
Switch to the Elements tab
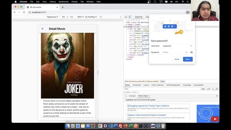[139, 17]
